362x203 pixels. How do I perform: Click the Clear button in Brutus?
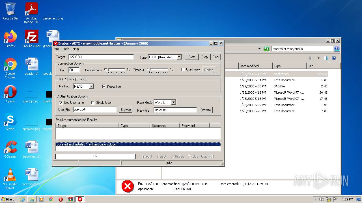tap(216, 57)
